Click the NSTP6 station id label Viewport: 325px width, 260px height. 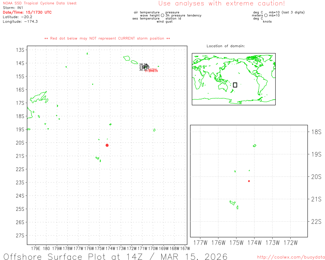pos(153,70)
